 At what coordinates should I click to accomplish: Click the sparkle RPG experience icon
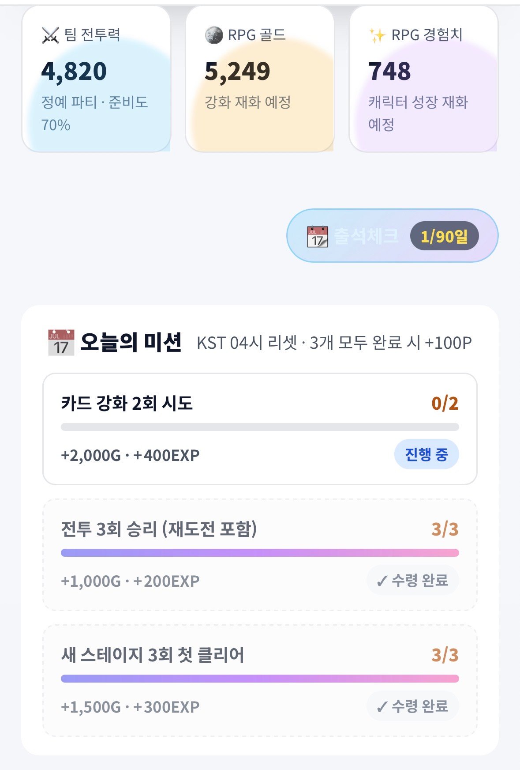pos(377,35)
